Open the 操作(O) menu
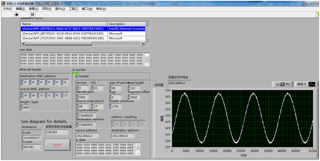 (60, 9)
